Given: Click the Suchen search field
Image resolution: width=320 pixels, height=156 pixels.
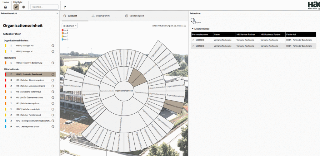Looking at the screenshot, I should (x=44, y=7).
